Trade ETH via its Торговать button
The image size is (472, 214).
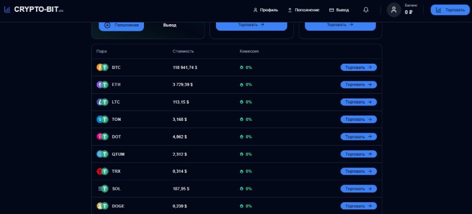359,84
